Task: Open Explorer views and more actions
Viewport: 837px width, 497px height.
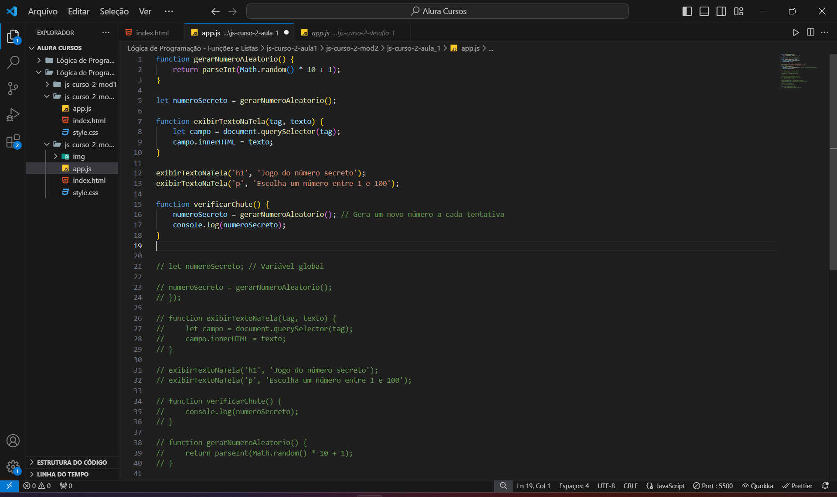Action: (x=106, y=33)
